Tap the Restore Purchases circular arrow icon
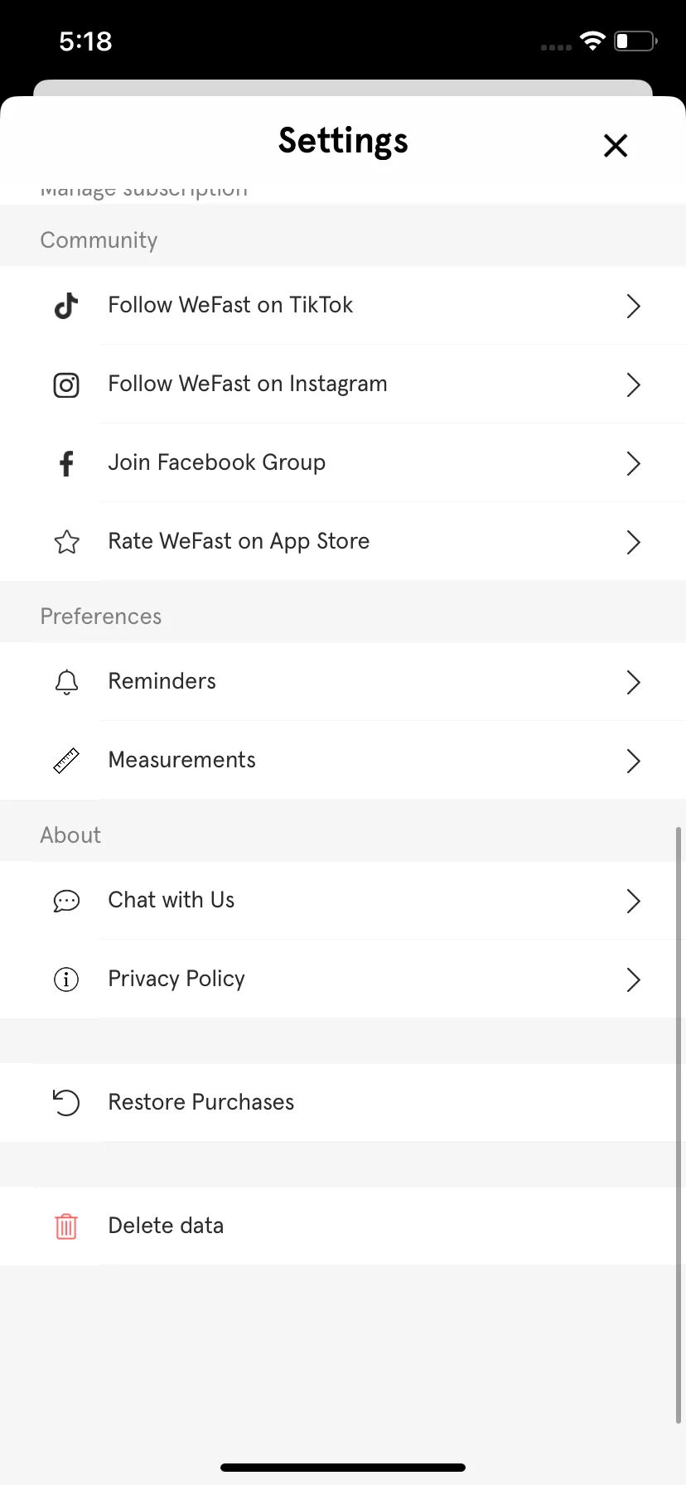Image resolution: width=686 pixels, height=1485 pixels. click(x=66, y=1103)
